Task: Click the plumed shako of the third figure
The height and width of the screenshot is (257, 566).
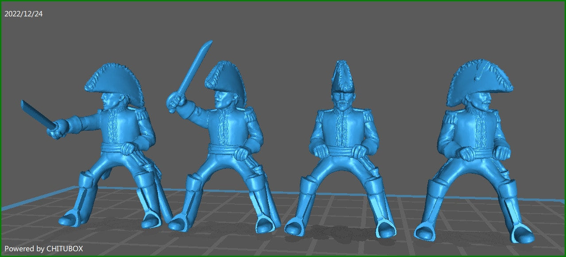Action: [342, 75]
